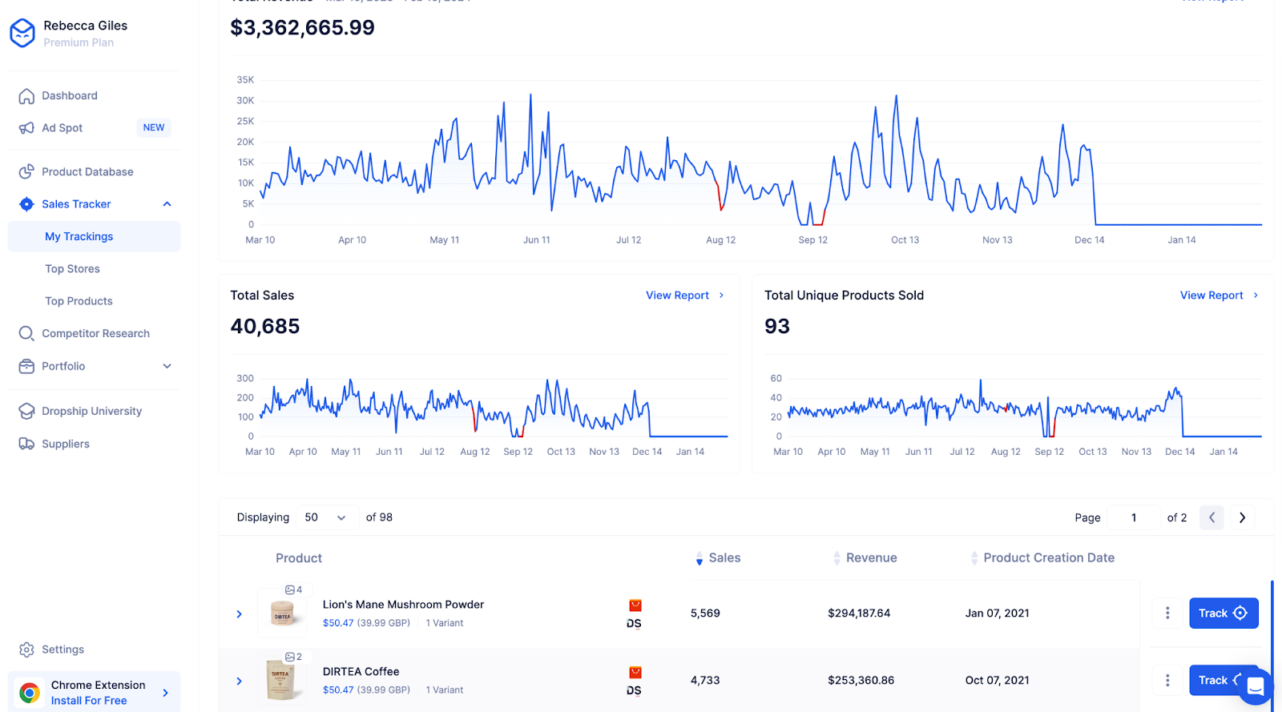Click the Suppliers truck icon
Image resolution: width=1282 pixels, height=712 pixels.
point(26,444)
